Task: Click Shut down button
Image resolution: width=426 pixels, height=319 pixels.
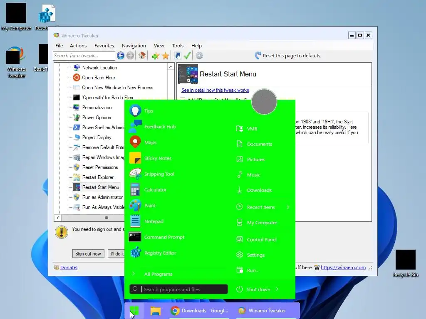Action: 253,289
